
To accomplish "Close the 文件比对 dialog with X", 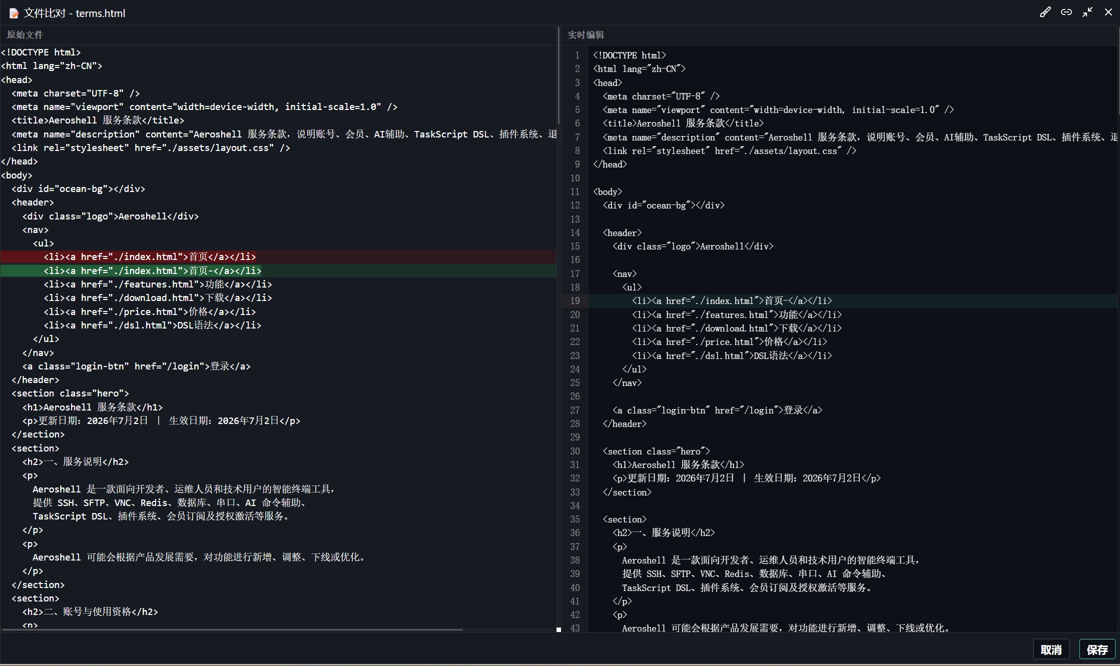I will click(1108, 12).
